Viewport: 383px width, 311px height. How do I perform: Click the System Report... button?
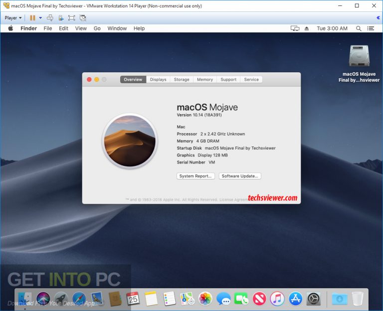(195, 176)
